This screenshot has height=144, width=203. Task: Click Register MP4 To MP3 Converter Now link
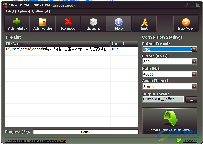(36, 141)
